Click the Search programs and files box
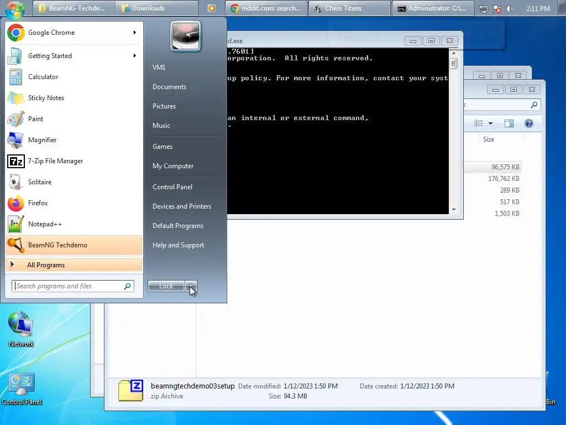The width and height of the screenshot is (566, 425). point(73,286)
